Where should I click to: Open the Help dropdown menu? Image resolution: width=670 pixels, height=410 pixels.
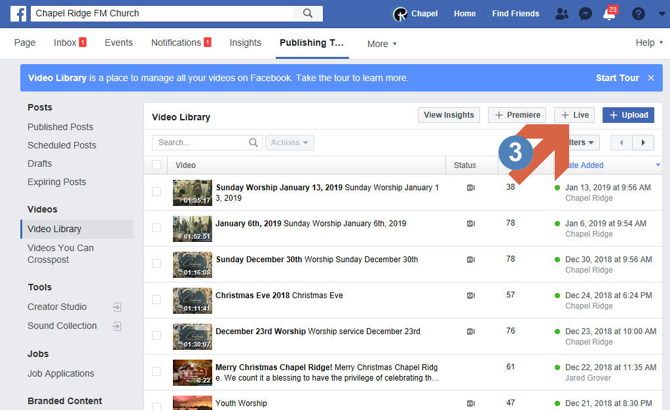coord(649,43)
